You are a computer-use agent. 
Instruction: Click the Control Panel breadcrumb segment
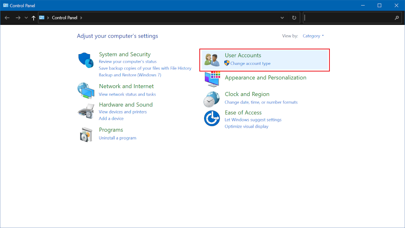tap(64, 18)
